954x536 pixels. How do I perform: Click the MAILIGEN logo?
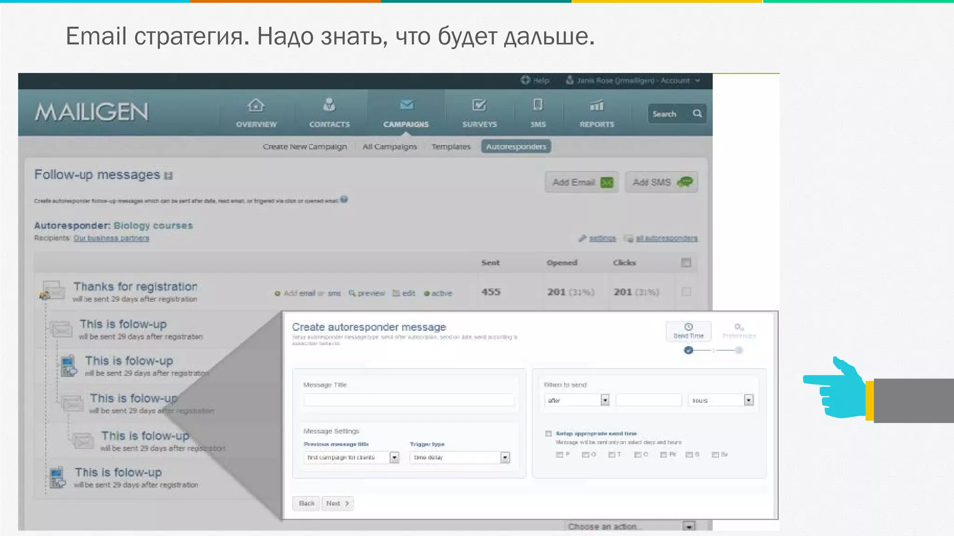click(92, 112)
